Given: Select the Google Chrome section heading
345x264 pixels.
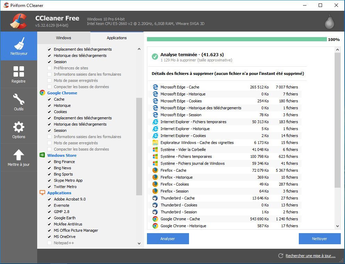Looking at the screenshot, I should tap(62, 93).
